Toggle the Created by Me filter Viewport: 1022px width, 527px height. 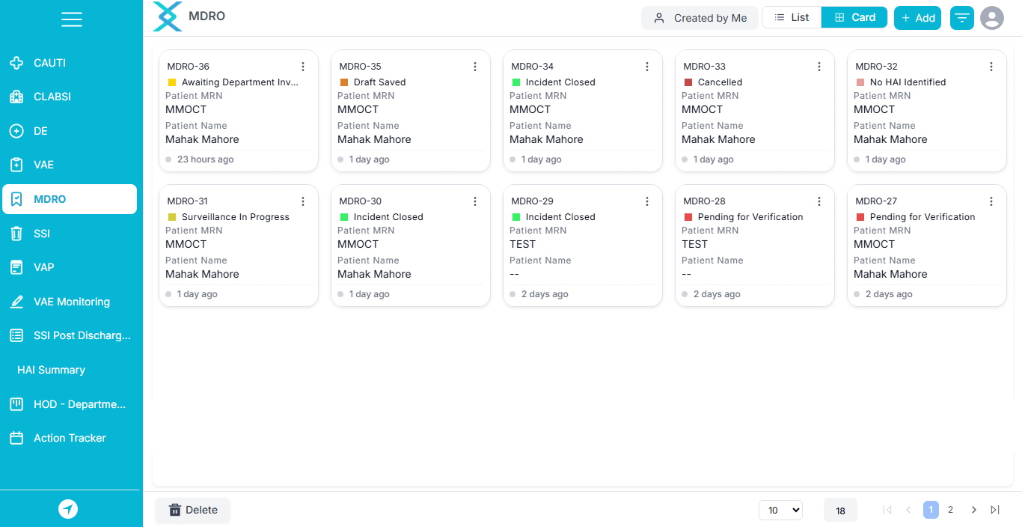tap(700, 18)
